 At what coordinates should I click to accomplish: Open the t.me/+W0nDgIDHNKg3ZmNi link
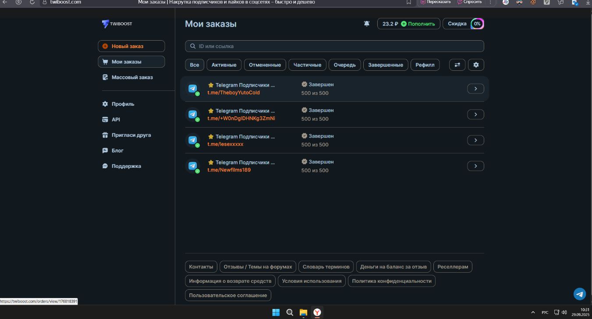tap(241, 118)
